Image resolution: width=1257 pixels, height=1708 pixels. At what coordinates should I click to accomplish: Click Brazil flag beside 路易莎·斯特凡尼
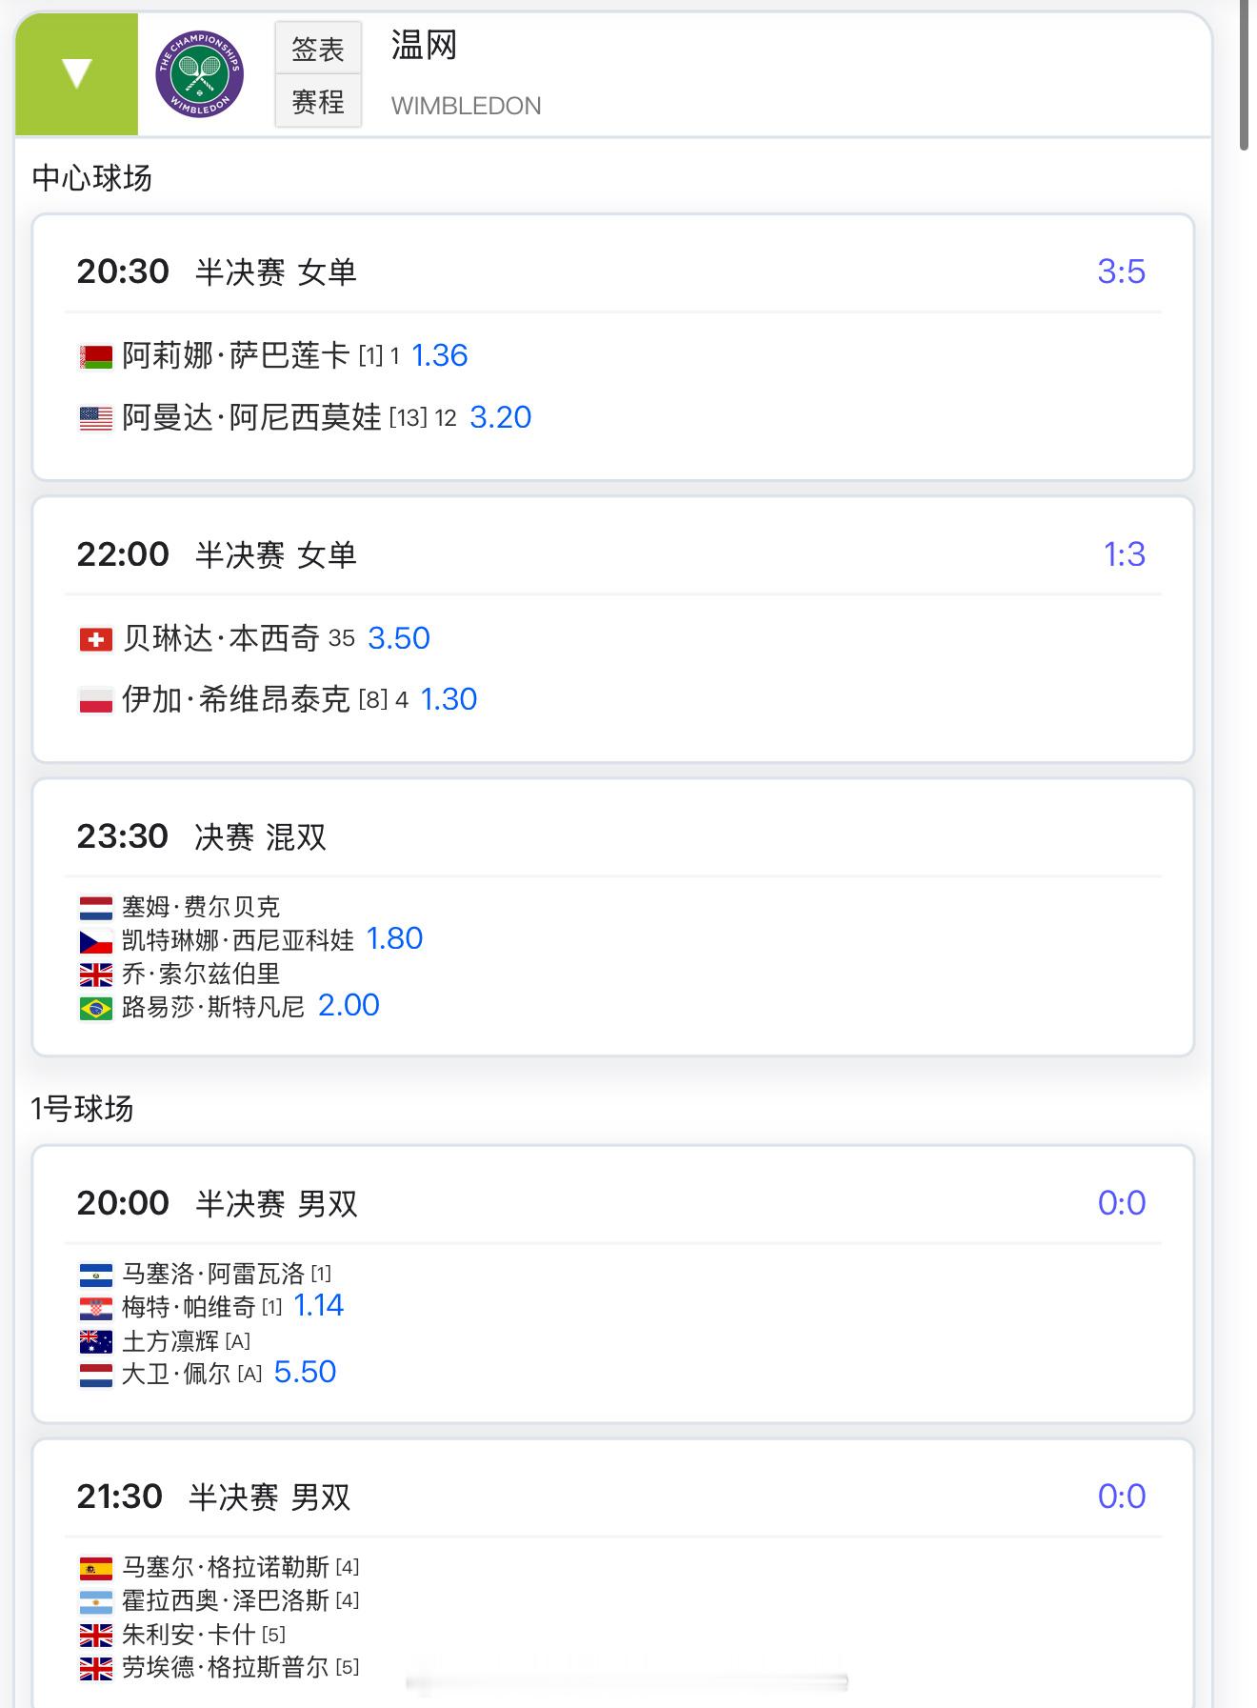[x=95, y=1008]
